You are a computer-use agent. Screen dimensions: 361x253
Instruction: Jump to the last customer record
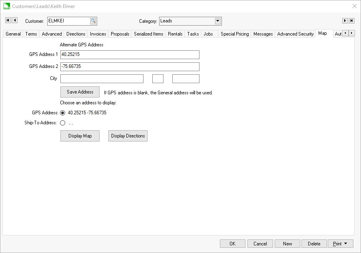(x=352, y=21)
